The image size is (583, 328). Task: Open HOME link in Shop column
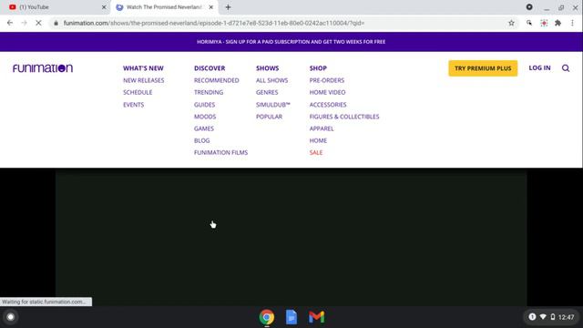[318, 140]
